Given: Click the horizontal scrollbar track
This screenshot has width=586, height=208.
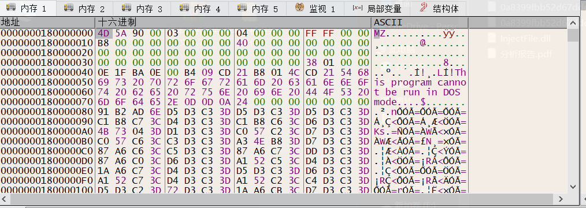Looking at the screenshot, I should [x=283, y=199].
